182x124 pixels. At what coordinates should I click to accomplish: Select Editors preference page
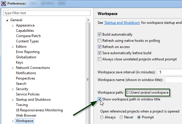point(21,47)
